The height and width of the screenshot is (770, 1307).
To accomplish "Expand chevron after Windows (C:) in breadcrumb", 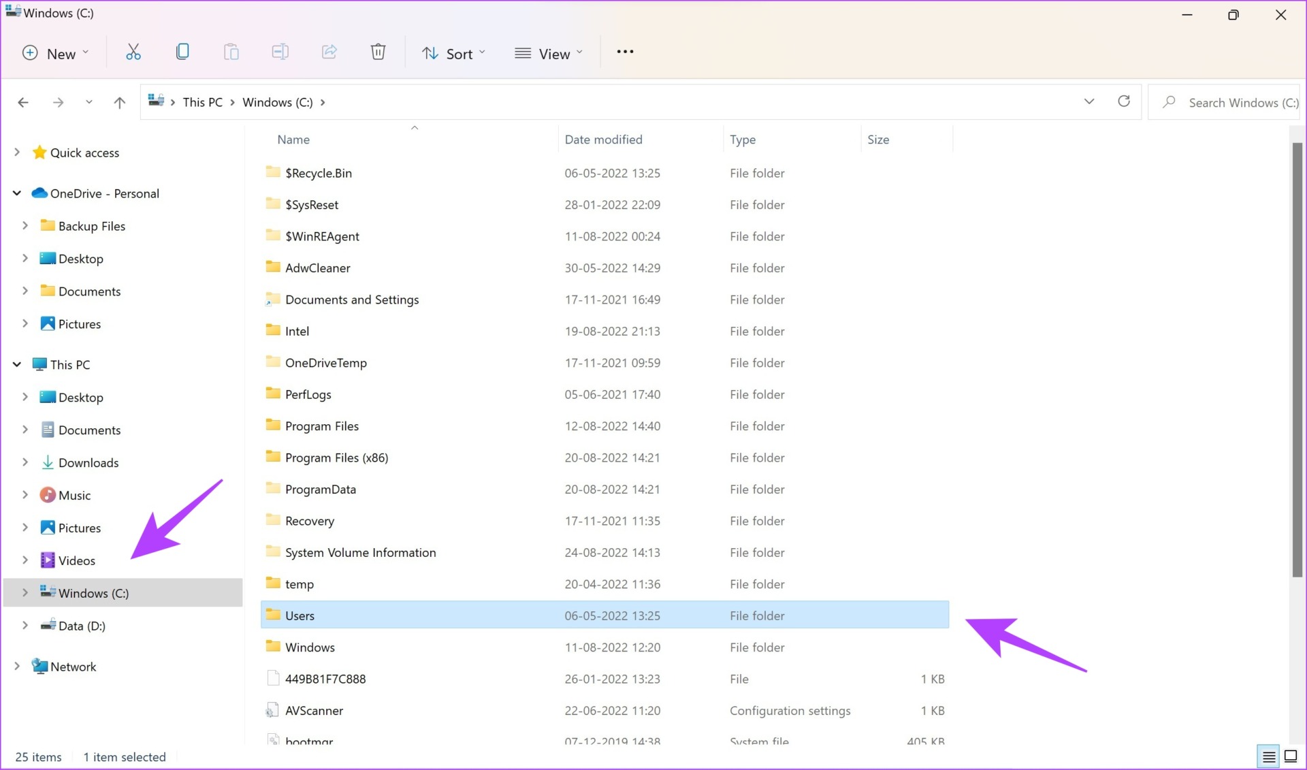I will (x=323, y=102).
